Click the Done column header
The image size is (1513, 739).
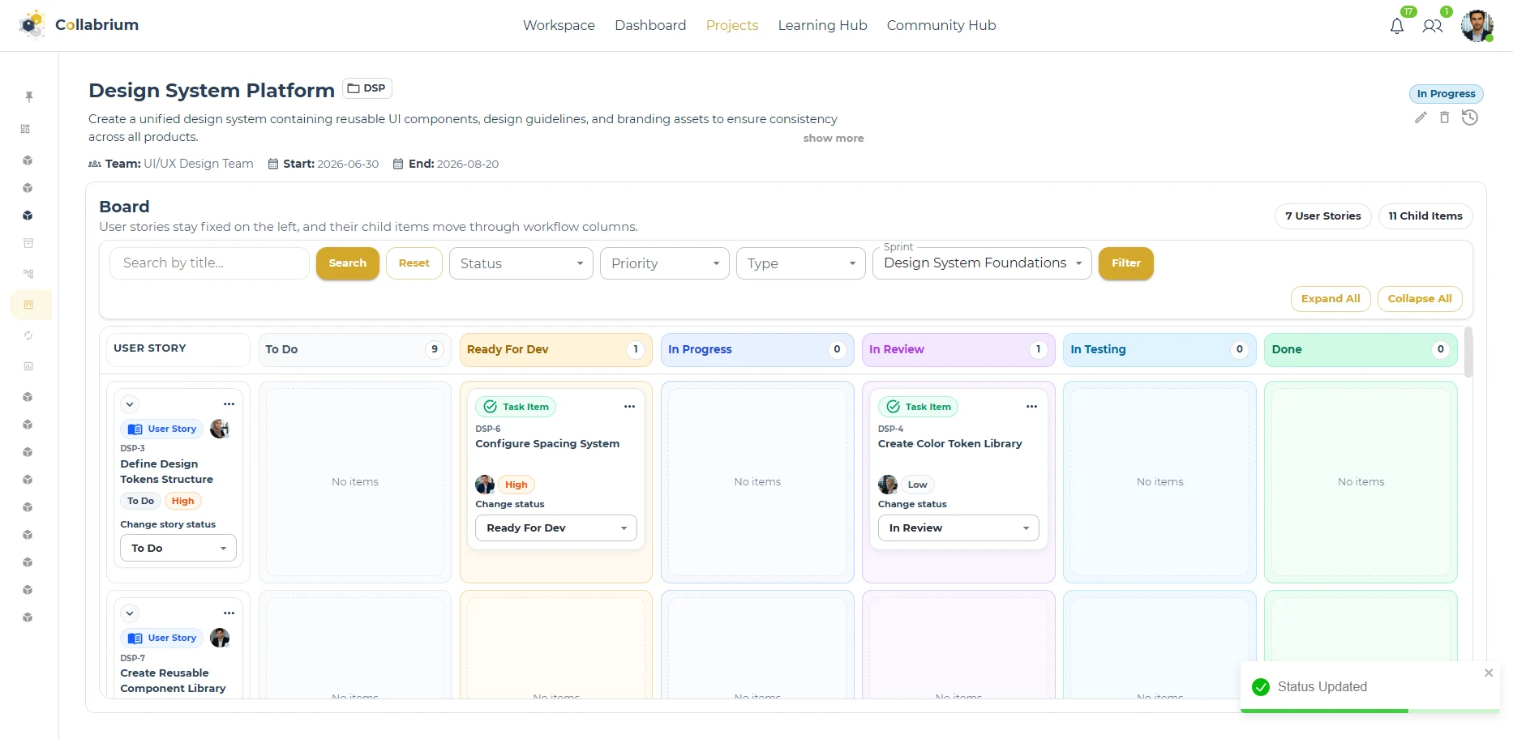1361,349
